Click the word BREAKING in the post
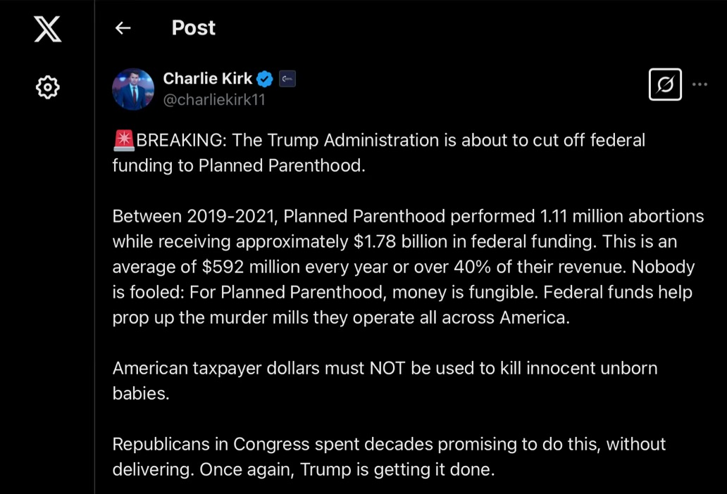Viewport: 727px width, 494px height. pyautogui.click(x=179, y=140)
